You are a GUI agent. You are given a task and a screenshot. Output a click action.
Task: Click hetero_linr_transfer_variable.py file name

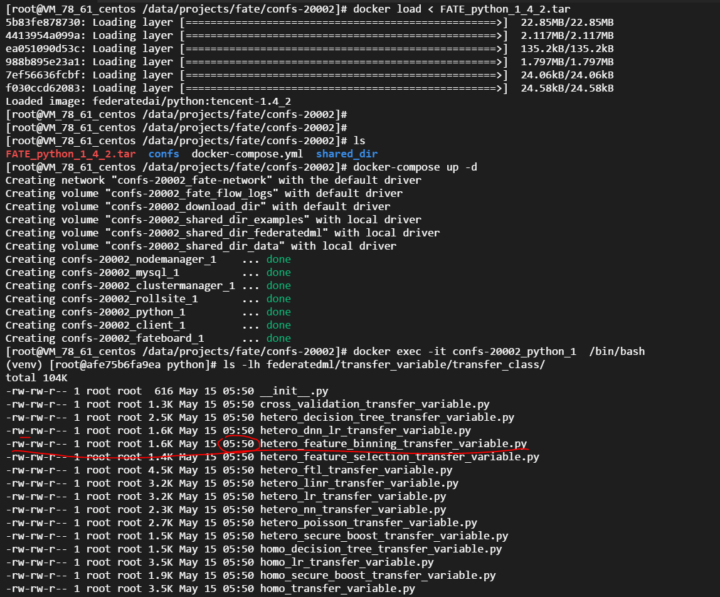(x=359, y=483)
